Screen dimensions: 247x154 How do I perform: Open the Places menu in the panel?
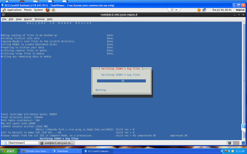tap(28, 10)
